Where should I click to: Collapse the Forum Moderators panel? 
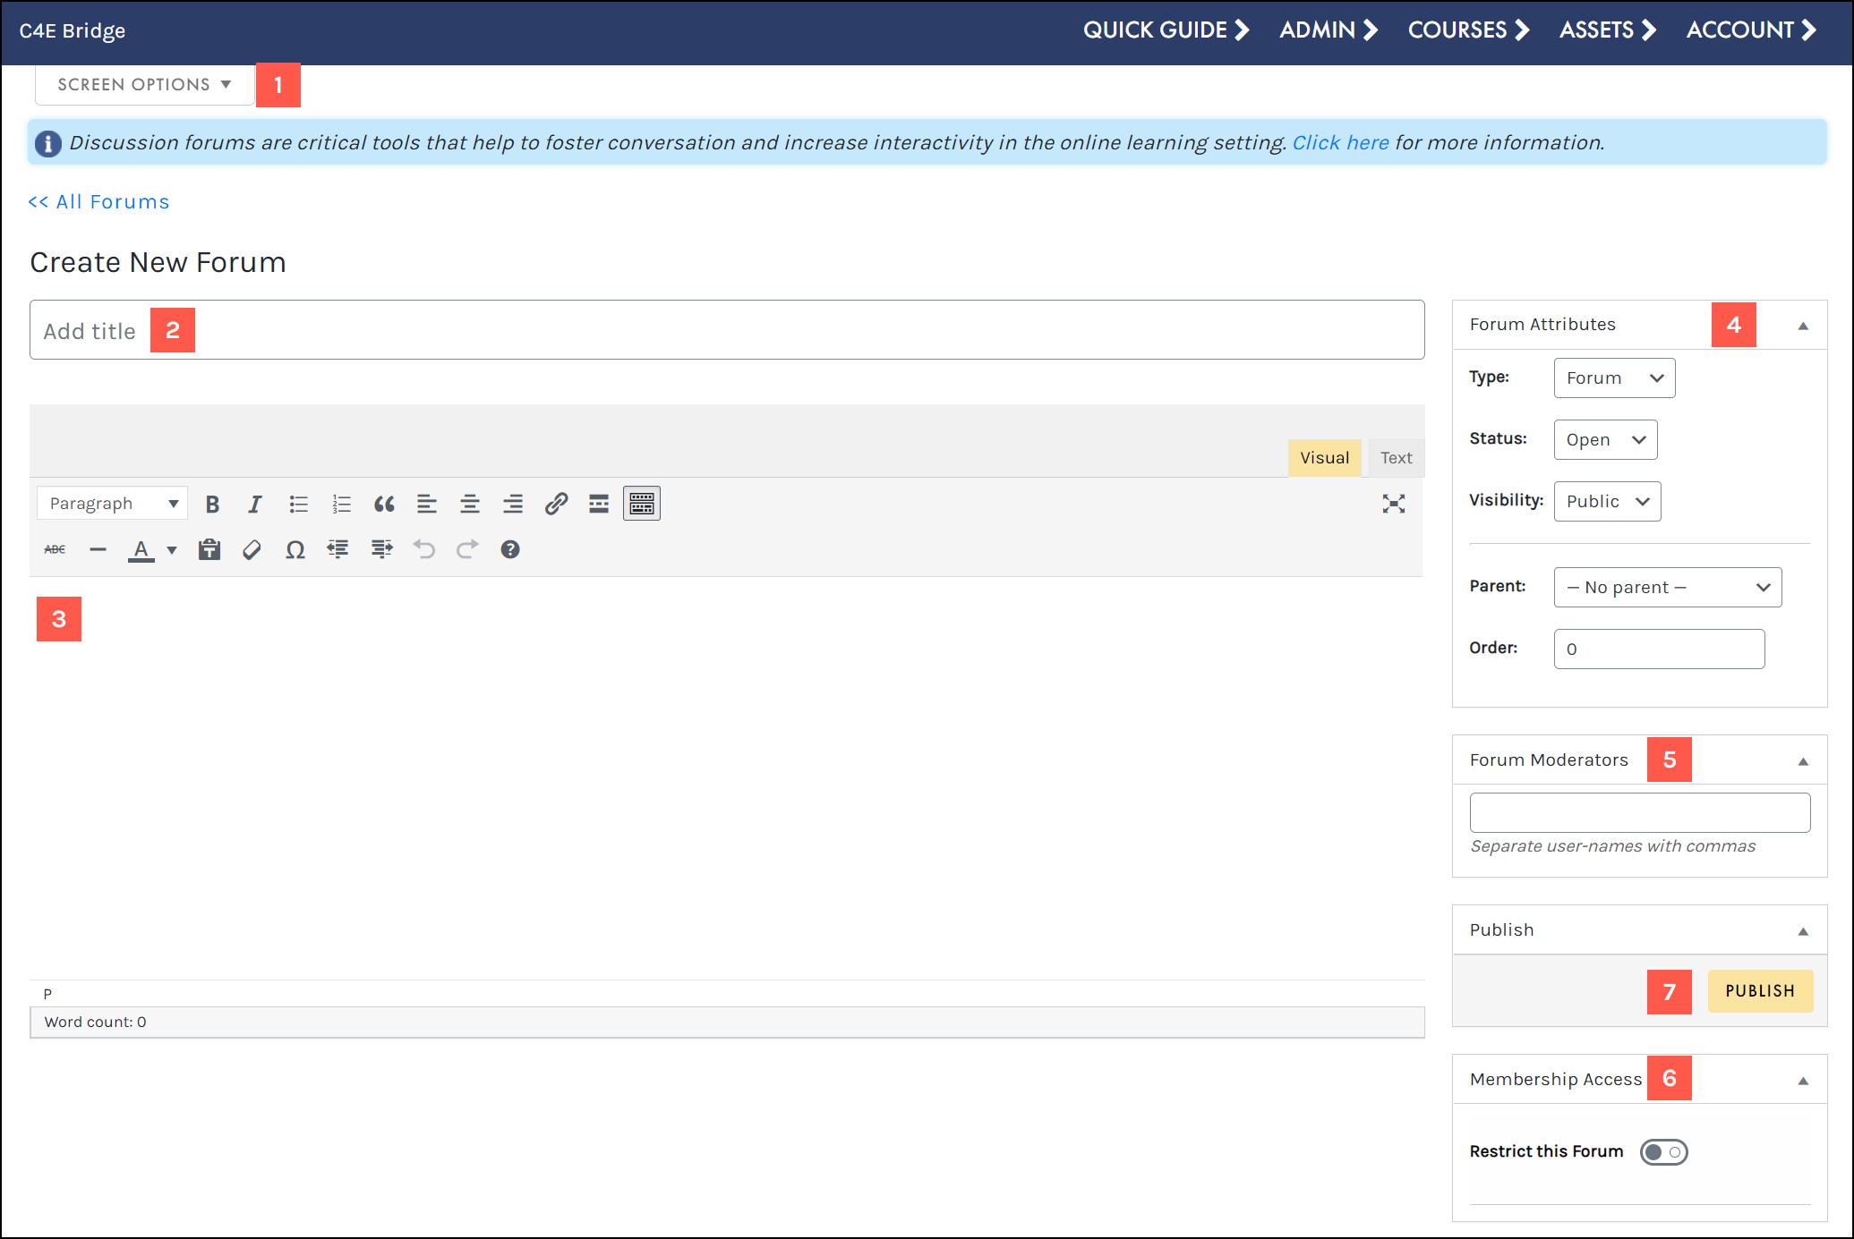[x=1803, y=761]
